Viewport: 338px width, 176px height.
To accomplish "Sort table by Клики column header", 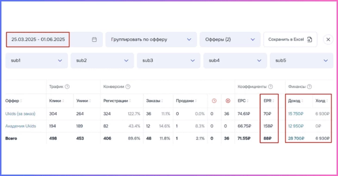I will [x=56, y=101].
